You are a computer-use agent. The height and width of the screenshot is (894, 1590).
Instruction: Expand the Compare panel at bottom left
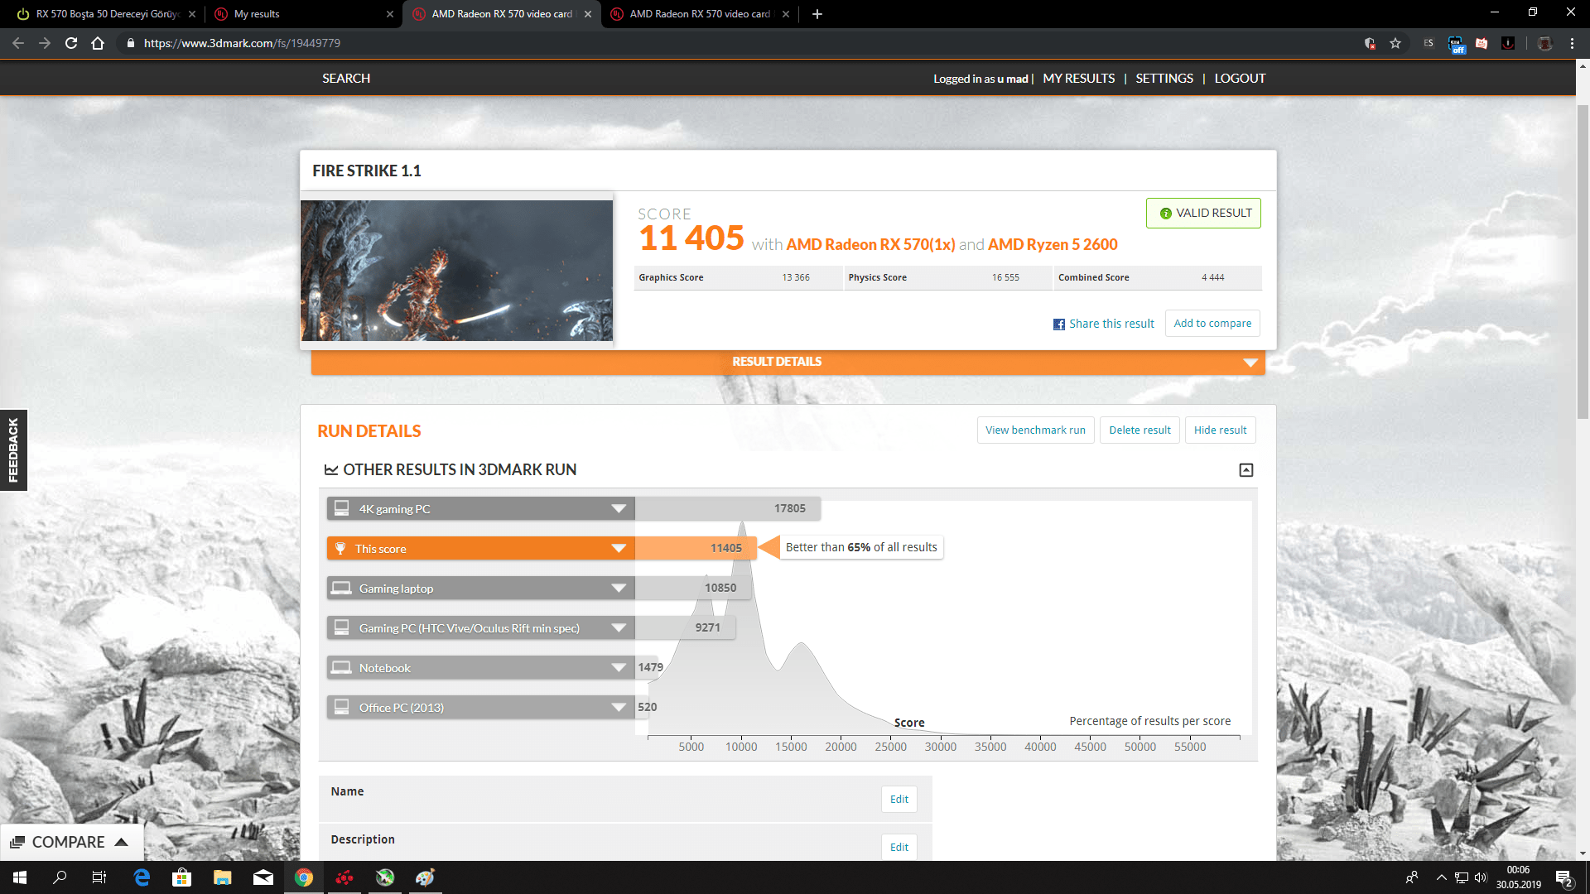(70, 842)
